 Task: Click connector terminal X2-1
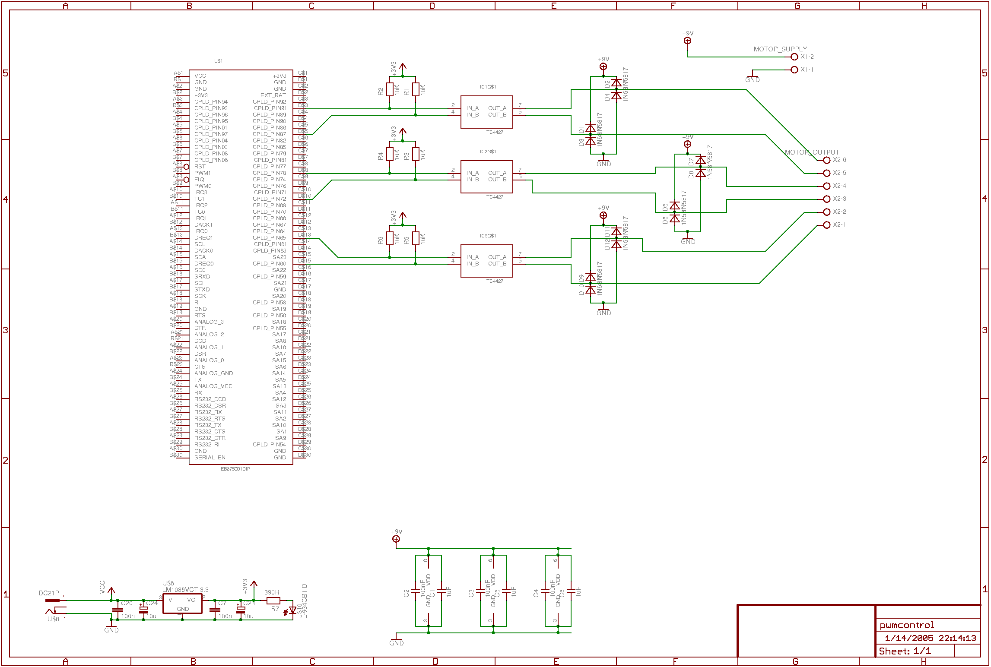[826, 225]
